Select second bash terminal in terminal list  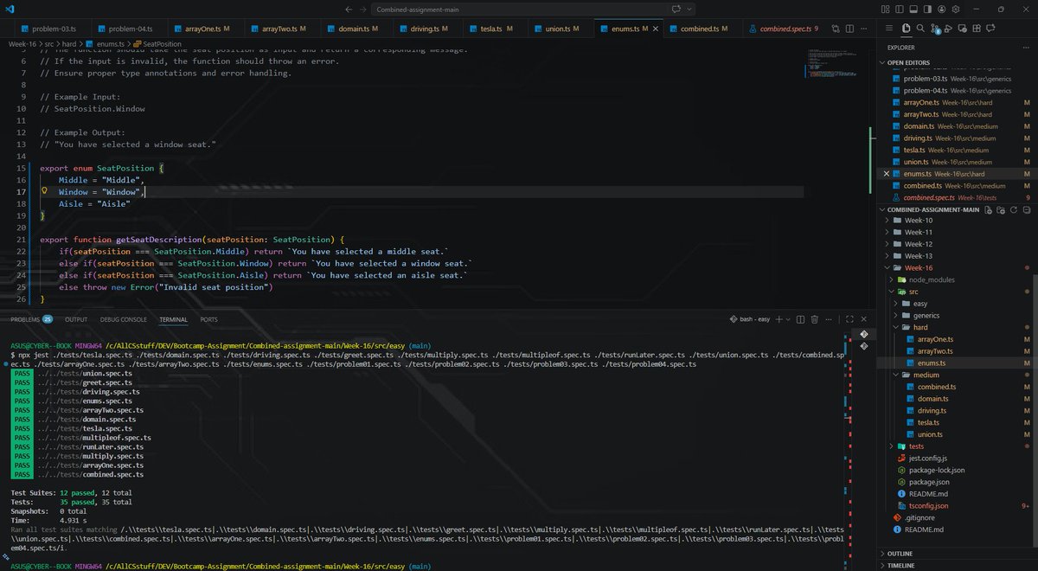[x=863, y=346]
